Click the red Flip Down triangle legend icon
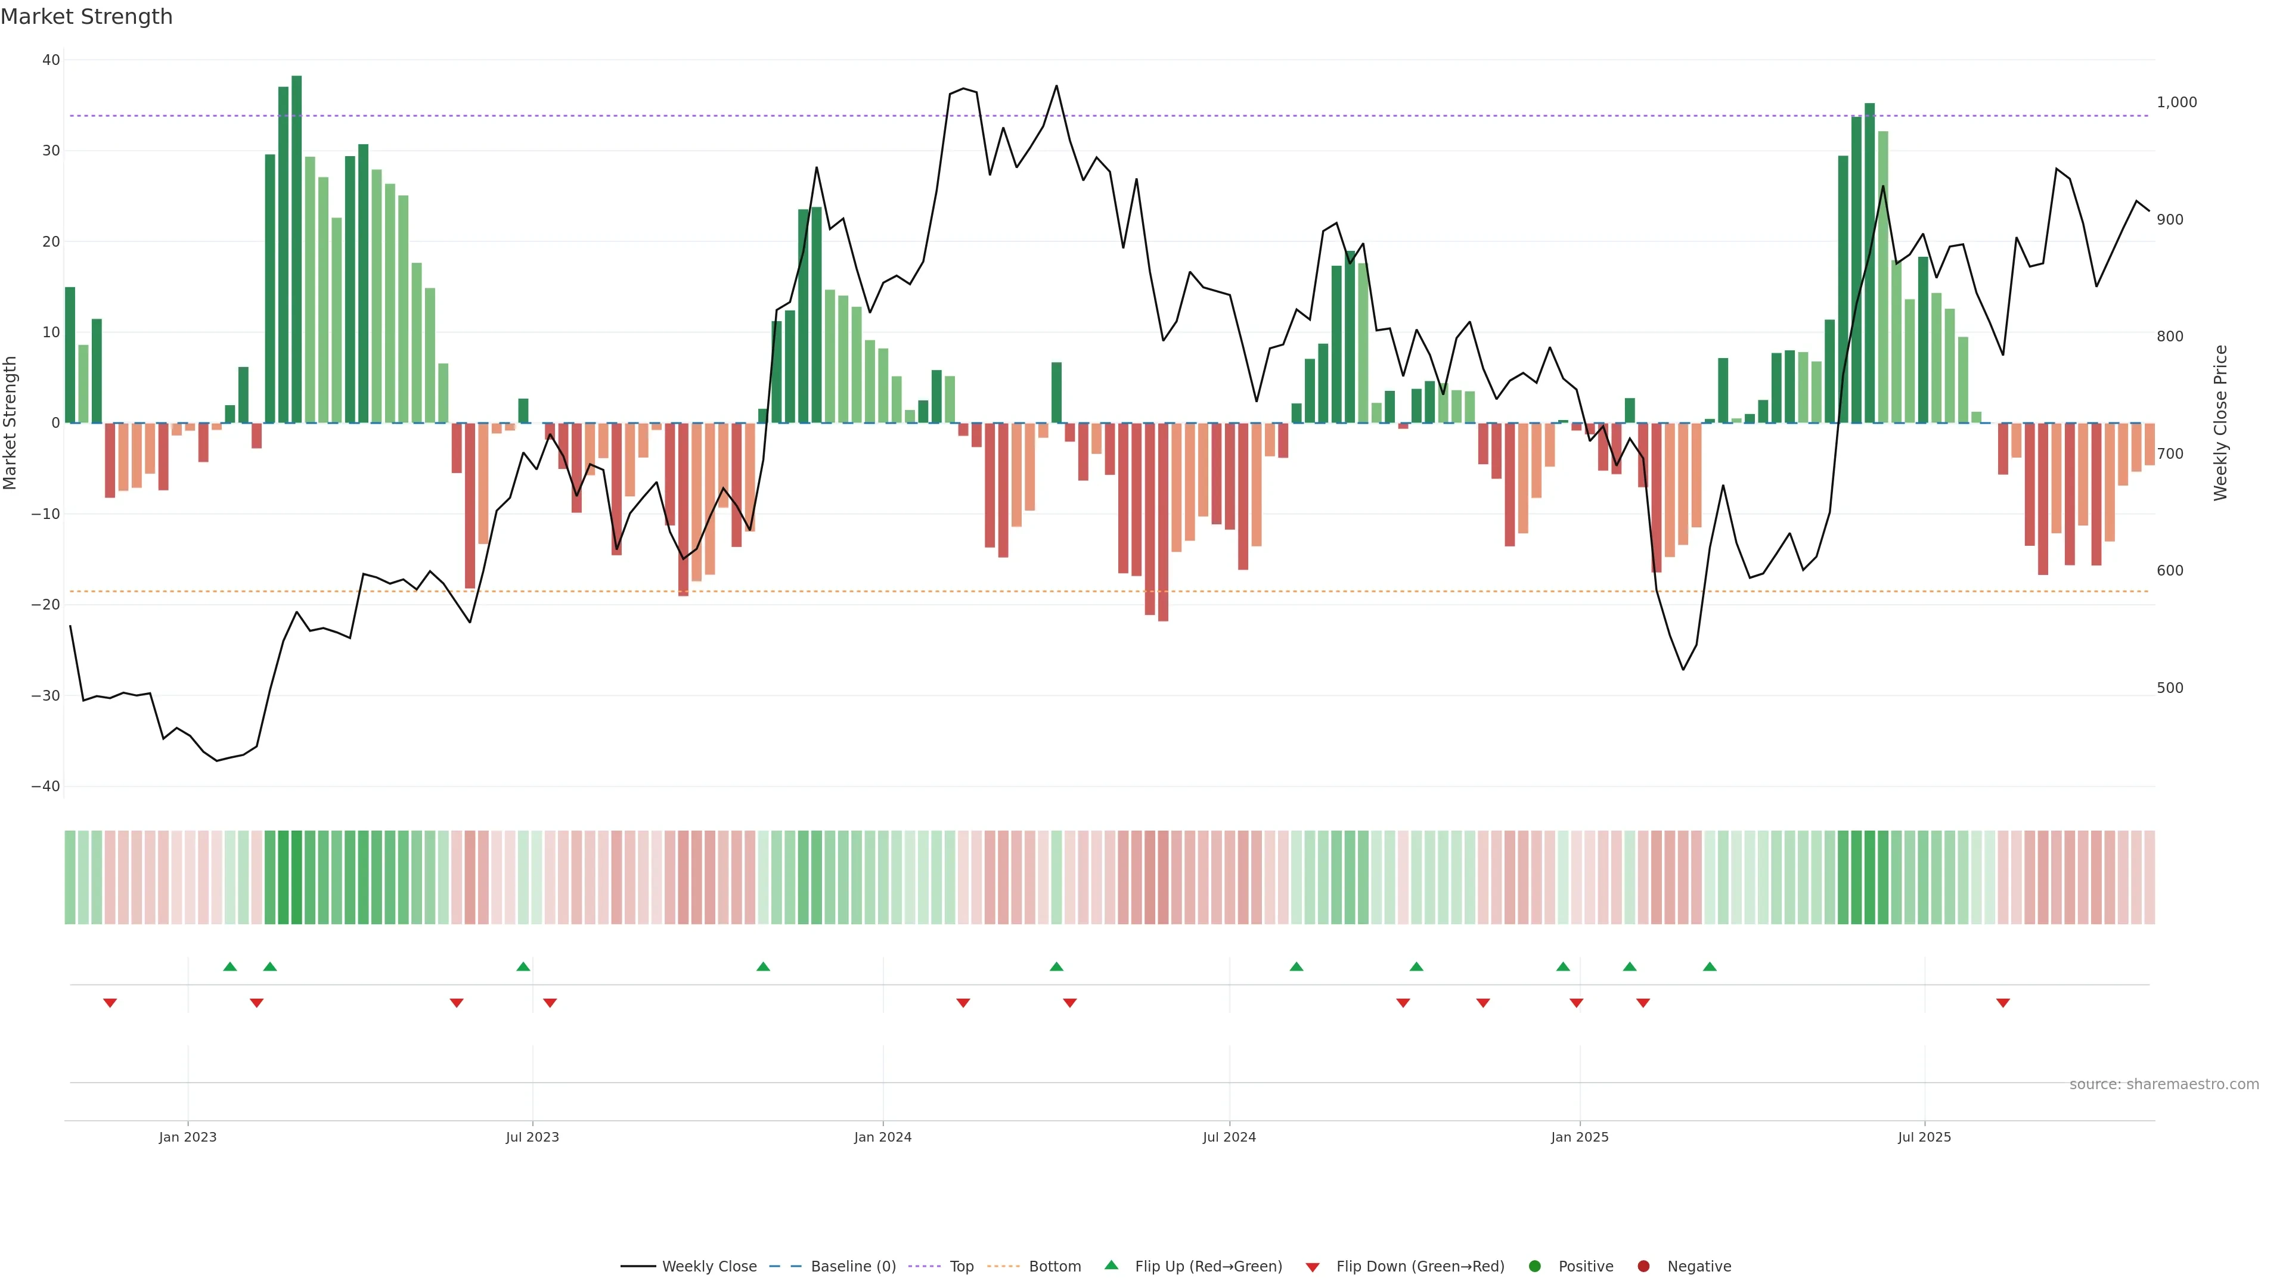 1313,1267
